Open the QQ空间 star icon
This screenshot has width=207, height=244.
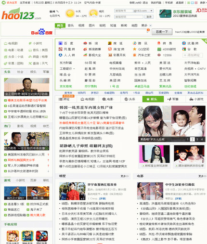[x=134, y=49]
